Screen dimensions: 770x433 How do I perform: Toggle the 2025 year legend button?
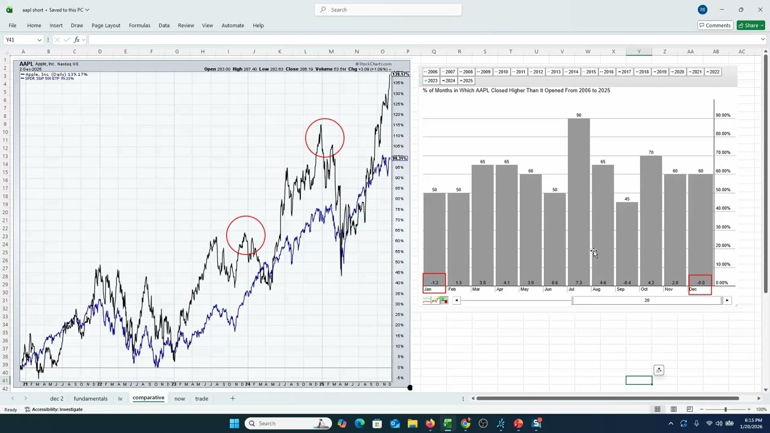pos(466,81)
